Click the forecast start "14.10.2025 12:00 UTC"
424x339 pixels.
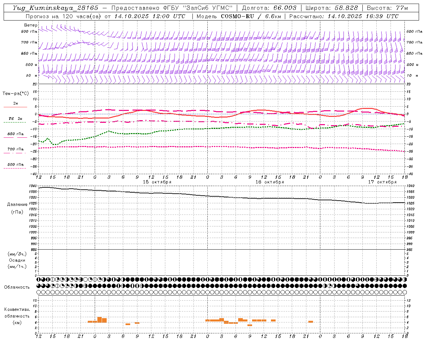150,16
